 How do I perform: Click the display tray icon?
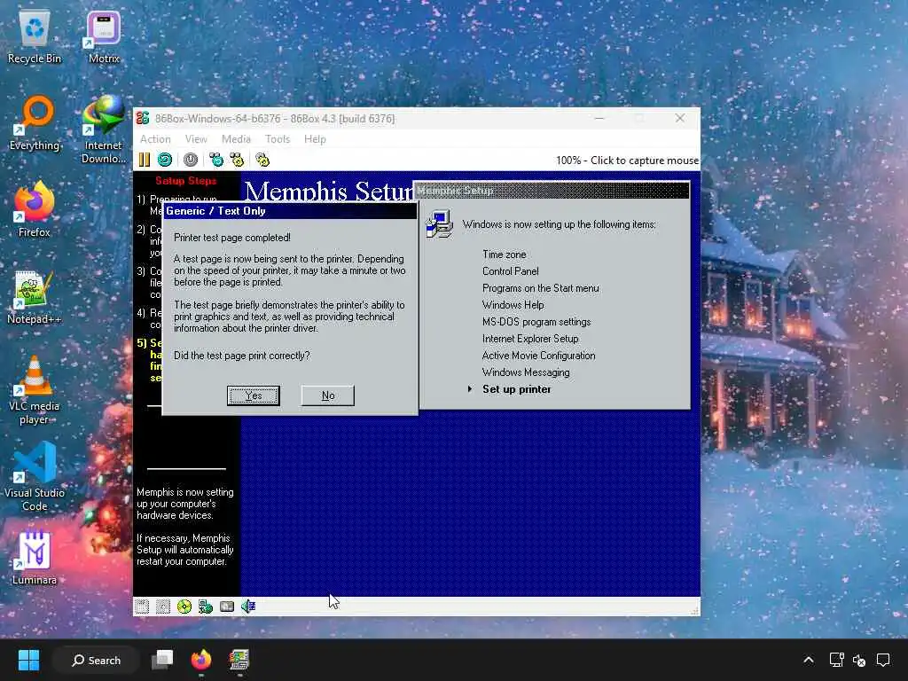(x=837, y=660)
